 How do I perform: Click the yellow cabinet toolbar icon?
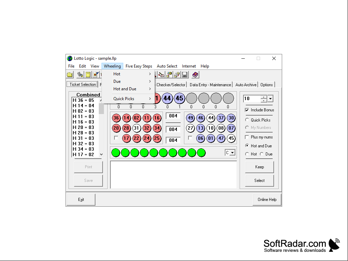tap(88, 75)
